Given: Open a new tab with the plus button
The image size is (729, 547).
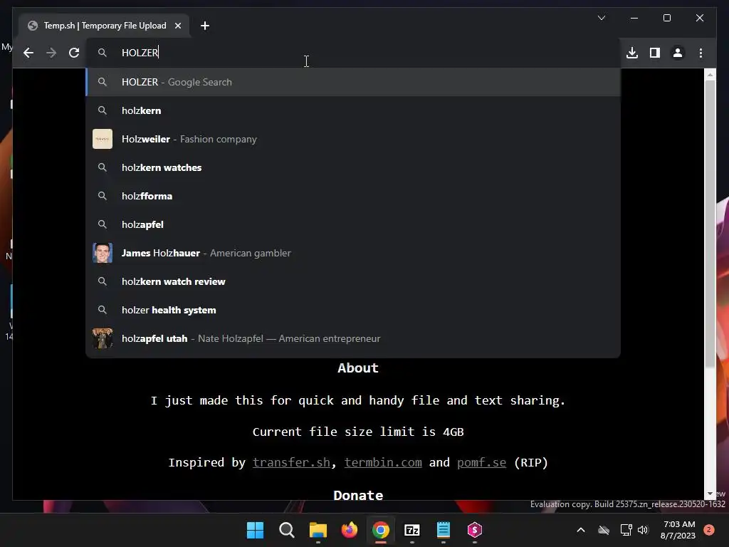Looking at the screenshot, I should tap(205, 26).
